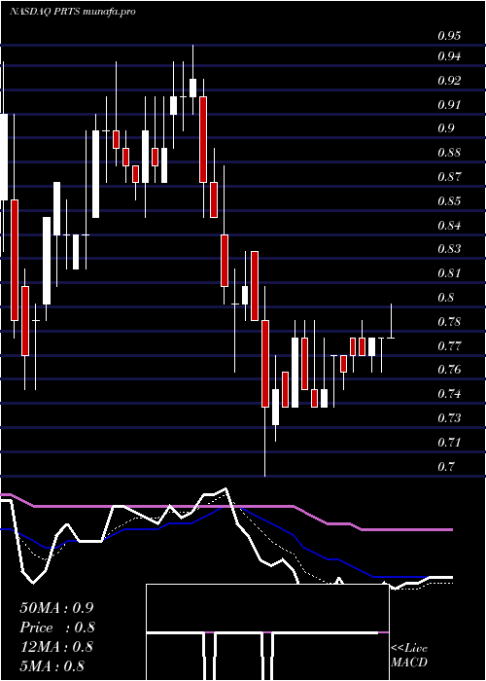Click the 0.87 price axis label
Screen dimensions: 486x681
449,177
